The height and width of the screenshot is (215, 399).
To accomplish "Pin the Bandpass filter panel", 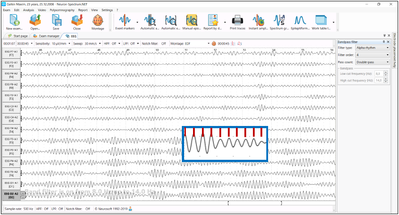I will (384, 42).
